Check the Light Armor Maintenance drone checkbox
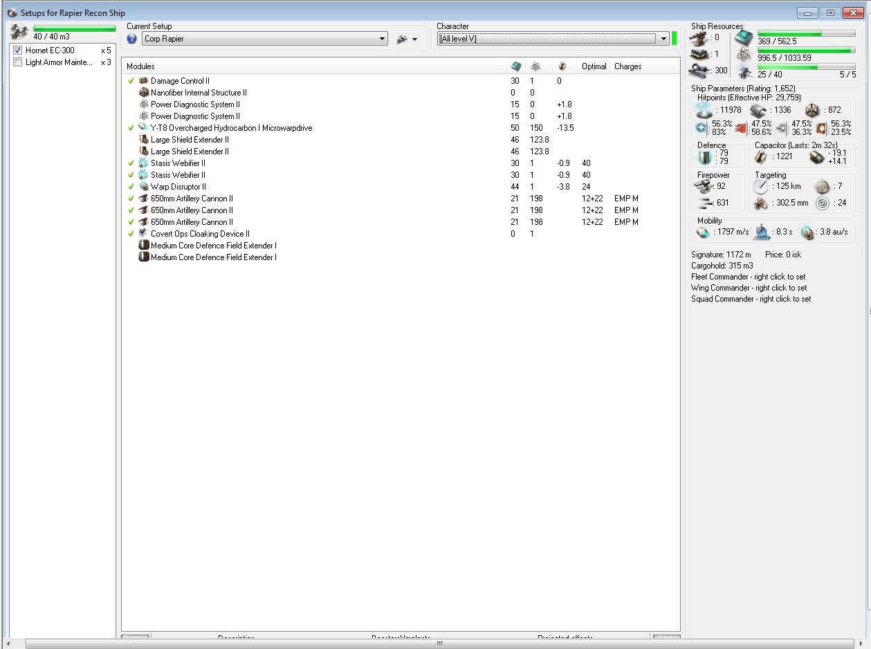The width and height of the screenshot is (871, 649). click(18, 62)
